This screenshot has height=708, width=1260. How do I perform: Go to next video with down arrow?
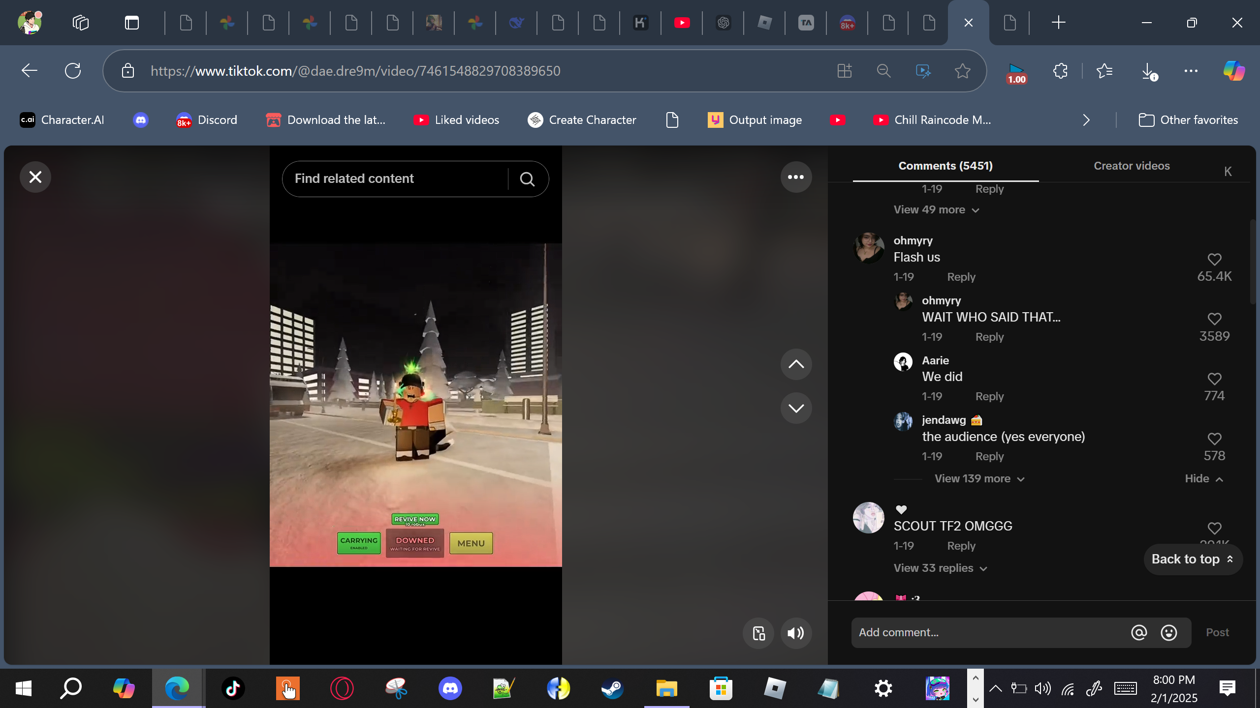point(795,408)
